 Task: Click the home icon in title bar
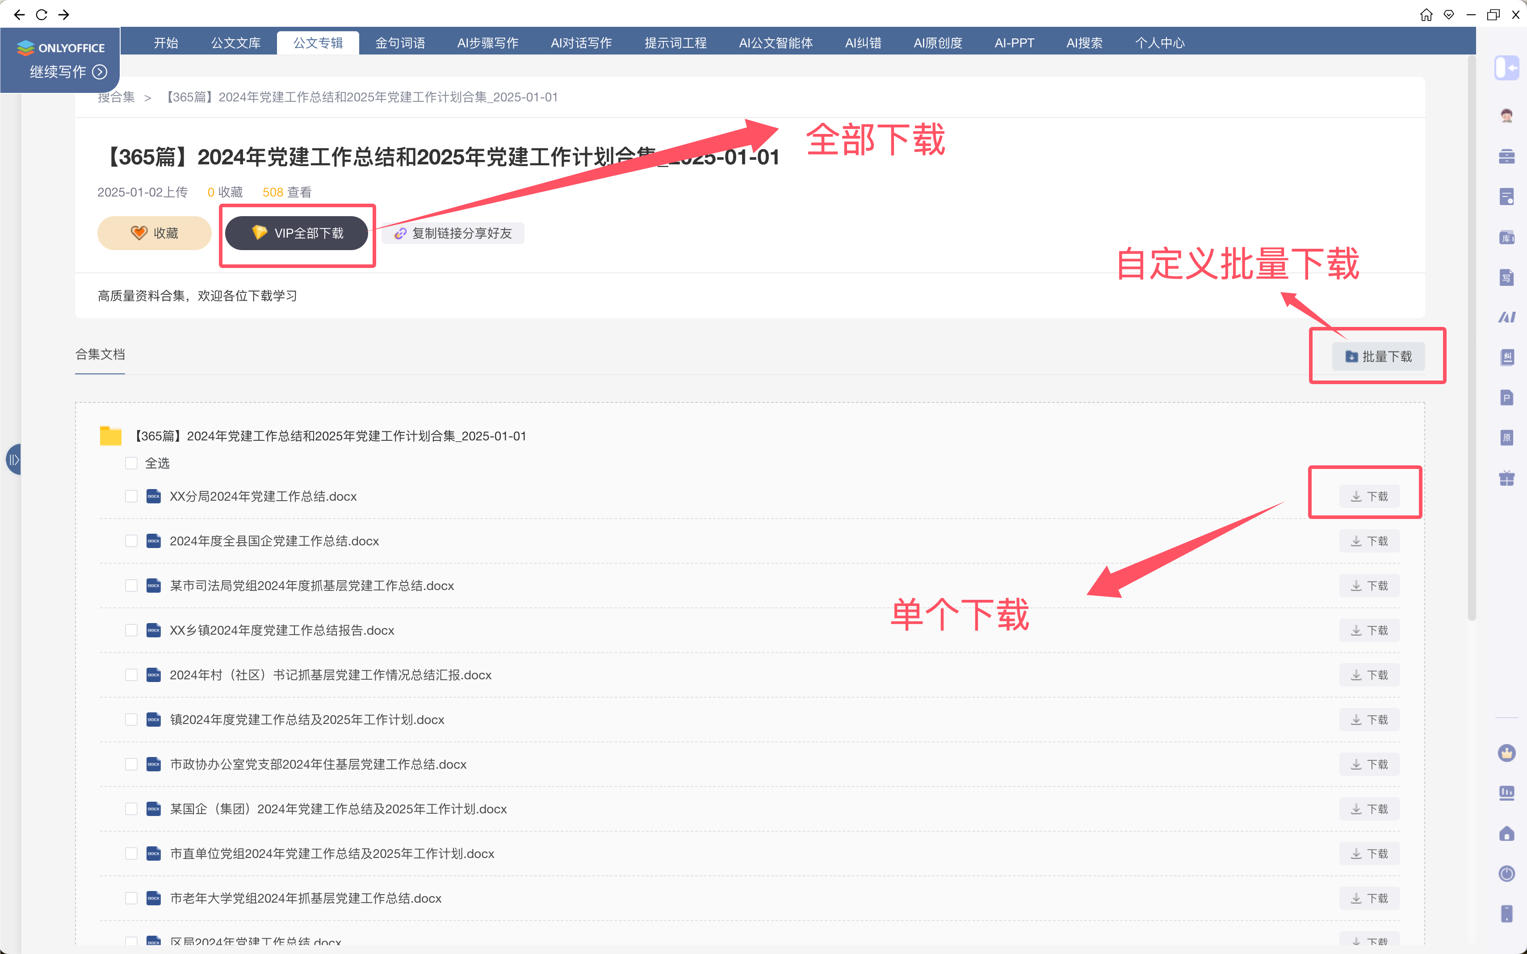coord(1426,14)
